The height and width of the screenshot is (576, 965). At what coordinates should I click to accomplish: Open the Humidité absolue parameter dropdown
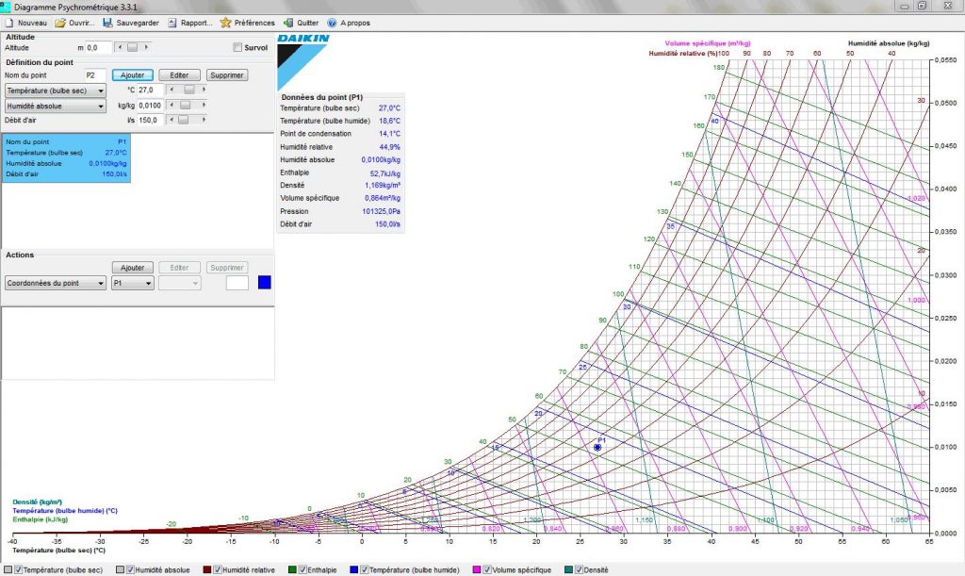[56, 106]
